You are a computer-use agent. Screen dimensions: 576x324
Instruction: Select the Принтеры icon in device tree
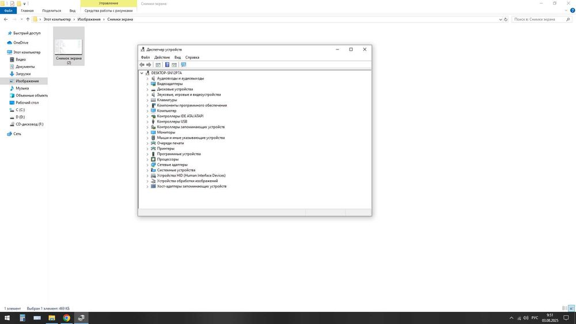pos(153,148)
